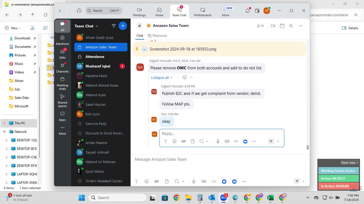Expand screenshot options in the reply box
Image resolution: width=364 pixels, height=204 pixels.
coord(207,141)
